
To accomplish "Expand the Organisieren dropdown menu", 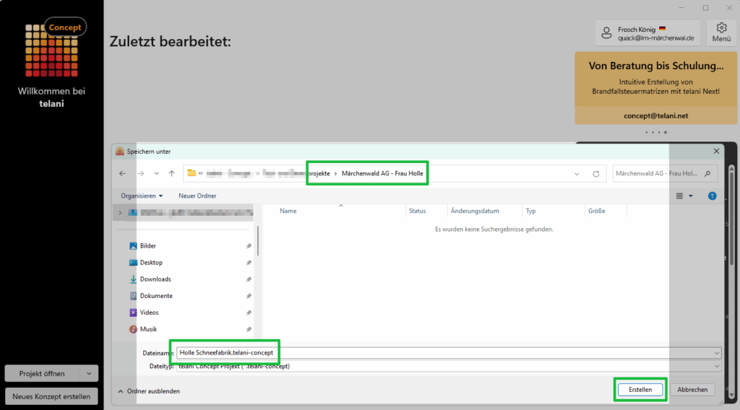I will (142, 196).
